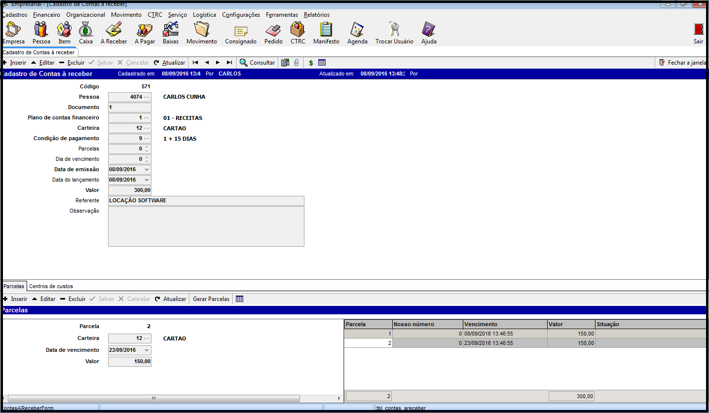Click the Gerar Parcelas button
Screen dimensions: 709x413
211,299
